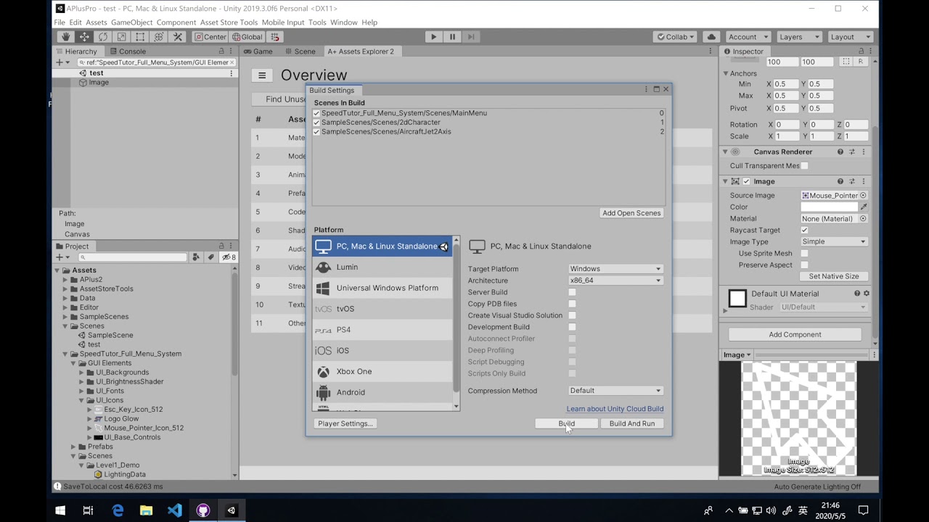Click the Default UI Material preview swatch

(x=737, y=298)
